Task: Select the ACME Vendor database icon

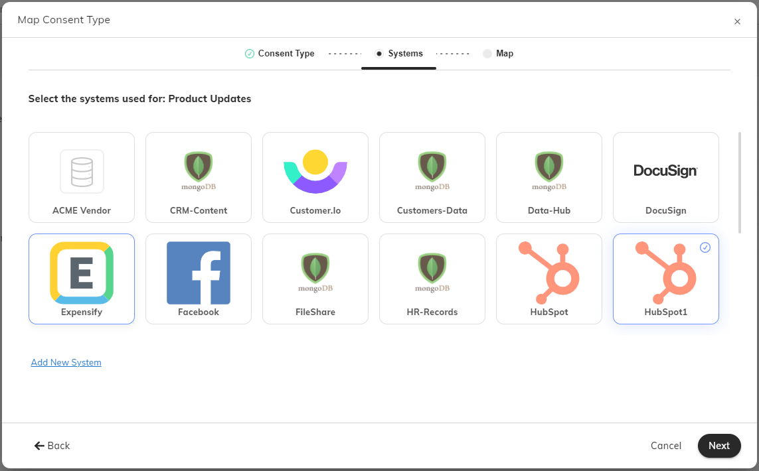Action: 82,172
